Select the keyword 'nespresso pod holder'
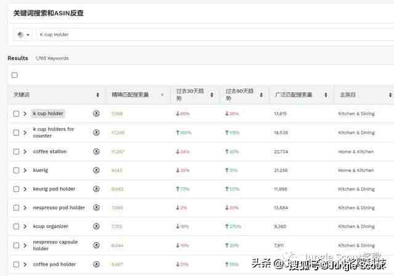Image resolution: width=394 pixels, height=276 pixels. (59, 208)
